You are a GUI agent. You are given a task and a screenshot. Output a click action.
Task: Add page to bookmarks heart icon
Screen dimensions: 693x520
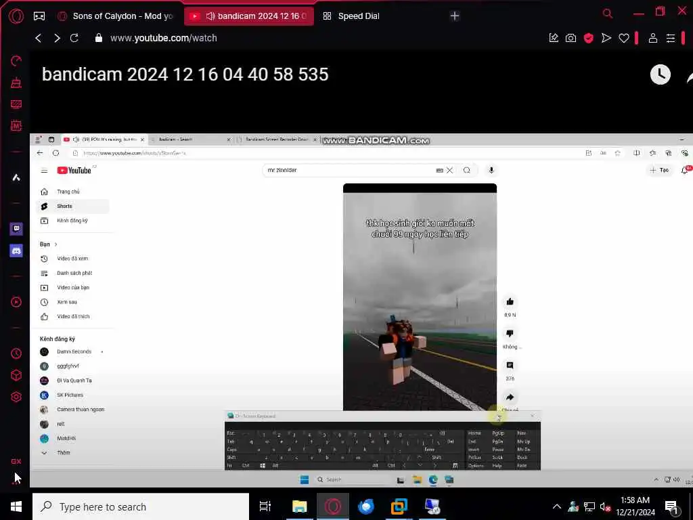[x=623, y=38]
